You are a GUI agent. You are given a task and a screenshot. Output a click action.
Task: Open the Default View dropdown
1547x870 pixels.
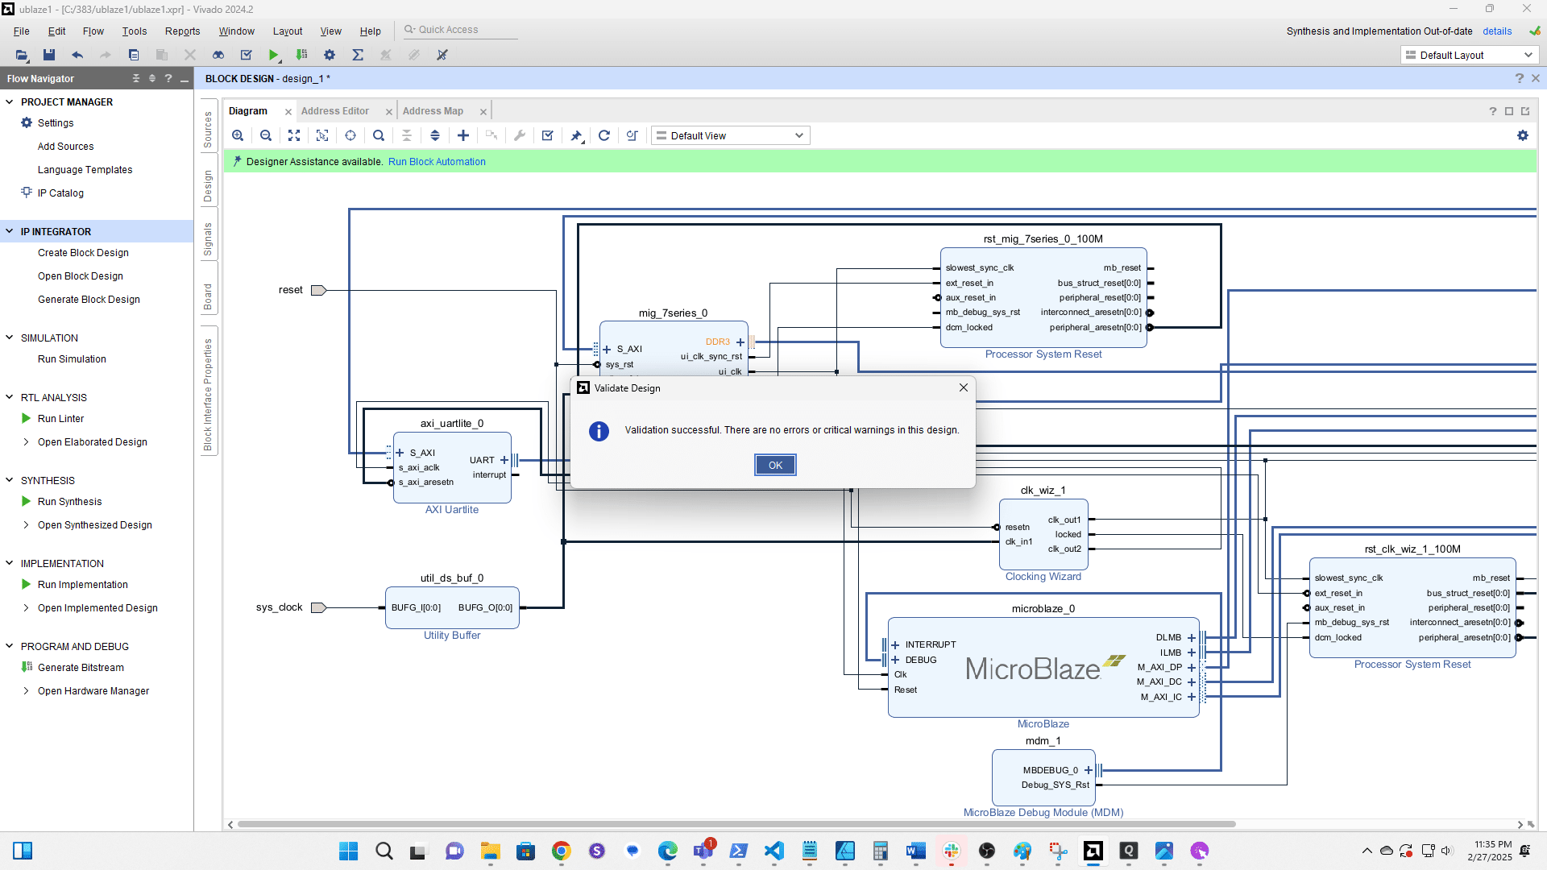[x=730, y=135]
